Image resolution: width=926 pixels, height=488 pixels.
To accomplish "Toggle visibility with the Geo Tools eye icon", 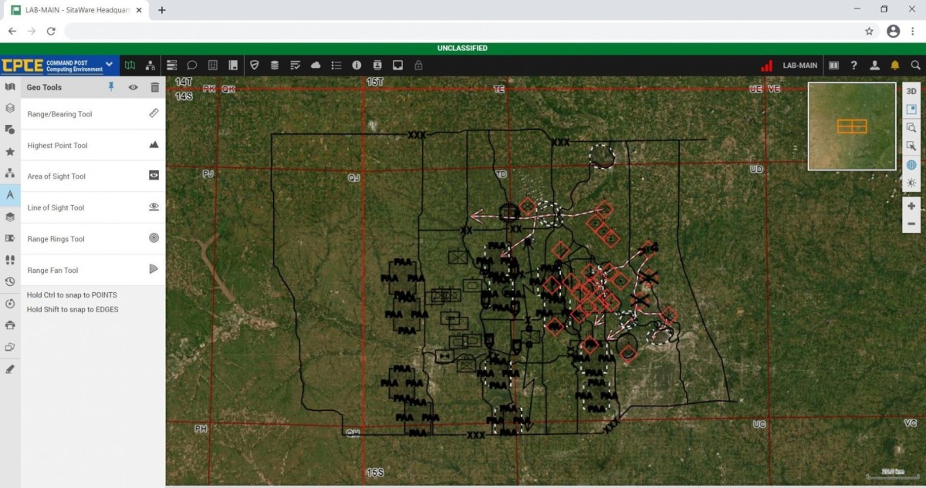I will click(x=133, y=87).
